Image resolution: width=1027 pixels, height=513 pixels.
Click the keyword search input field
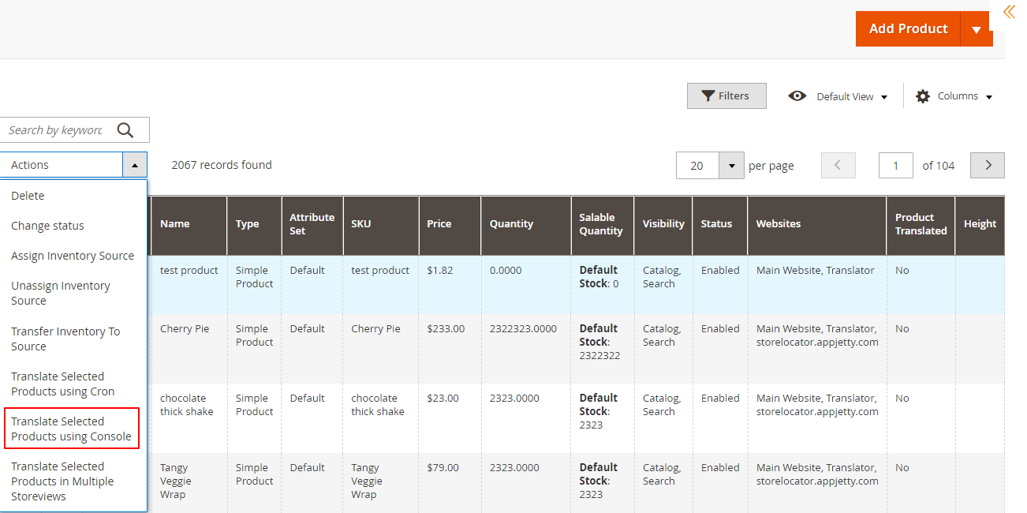(x=55, y=130)
